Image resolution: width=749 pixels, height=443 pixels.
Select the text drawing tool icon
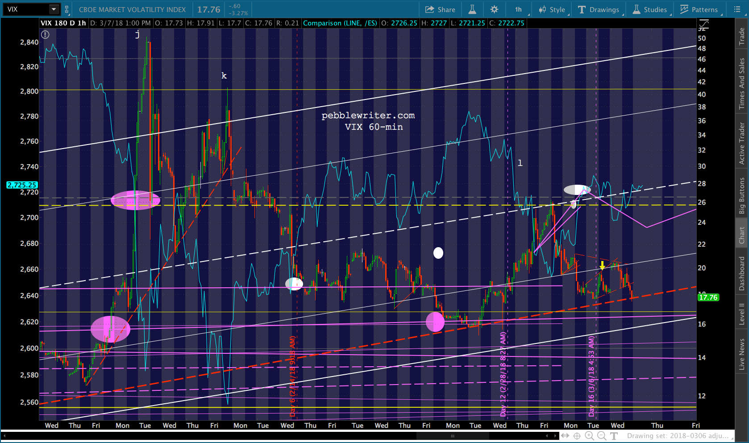tap(614, 436)
